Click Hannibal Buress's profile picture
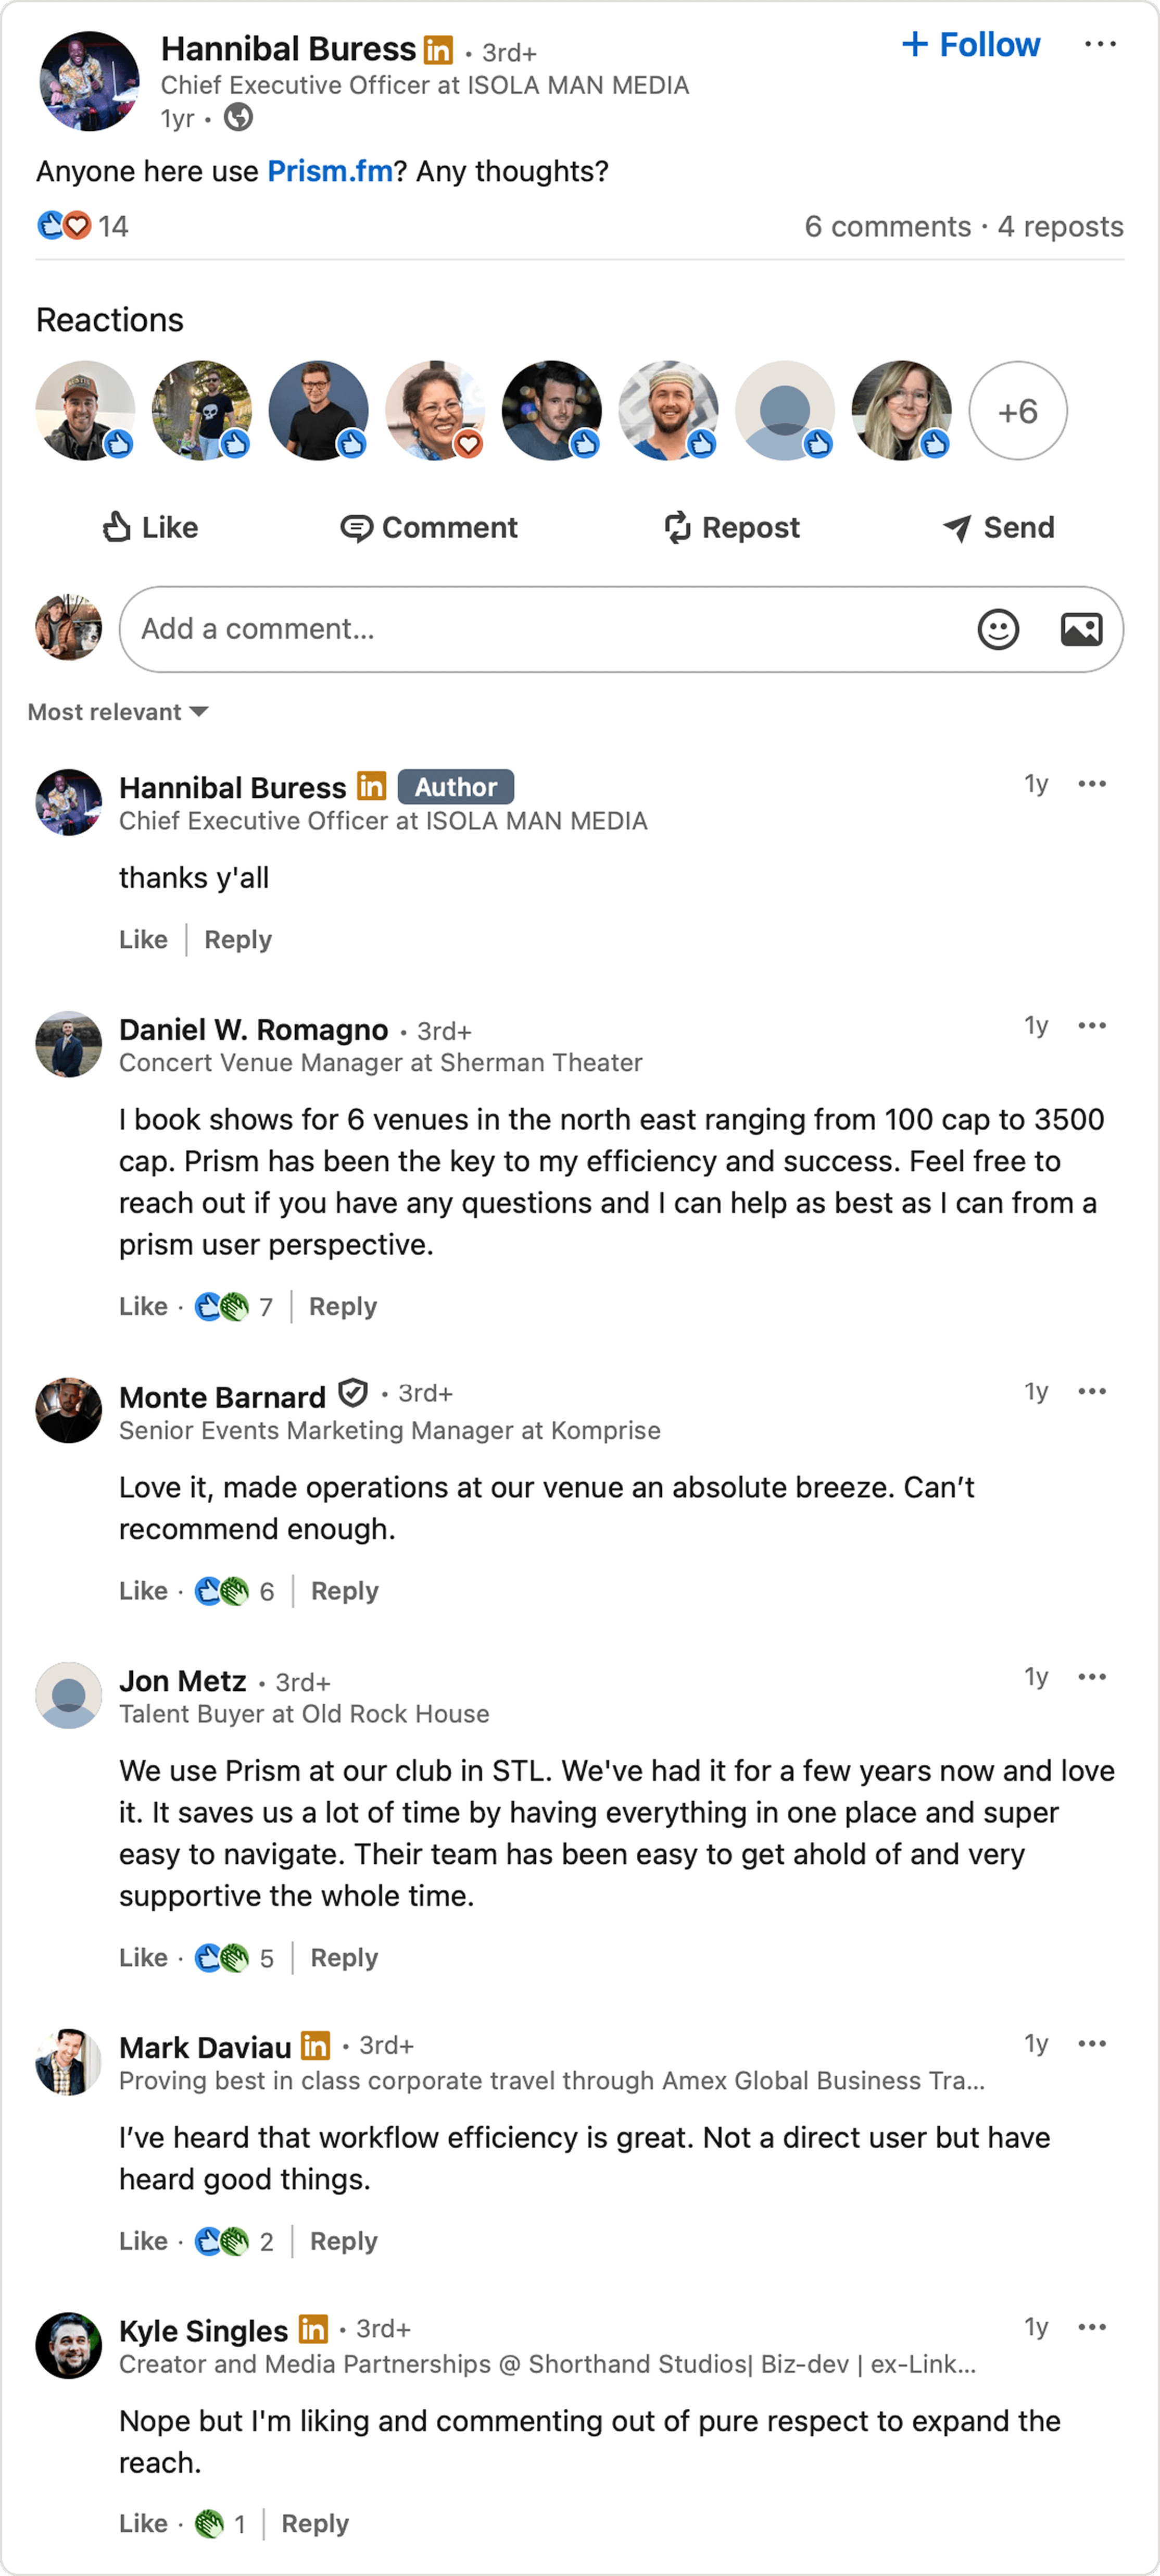The width and height of the screenshot is (1160, 2576). click(89, 78)
